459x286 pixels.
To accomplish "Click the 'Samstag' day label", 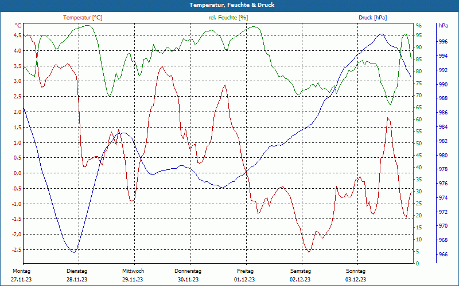I will [300, 271].
